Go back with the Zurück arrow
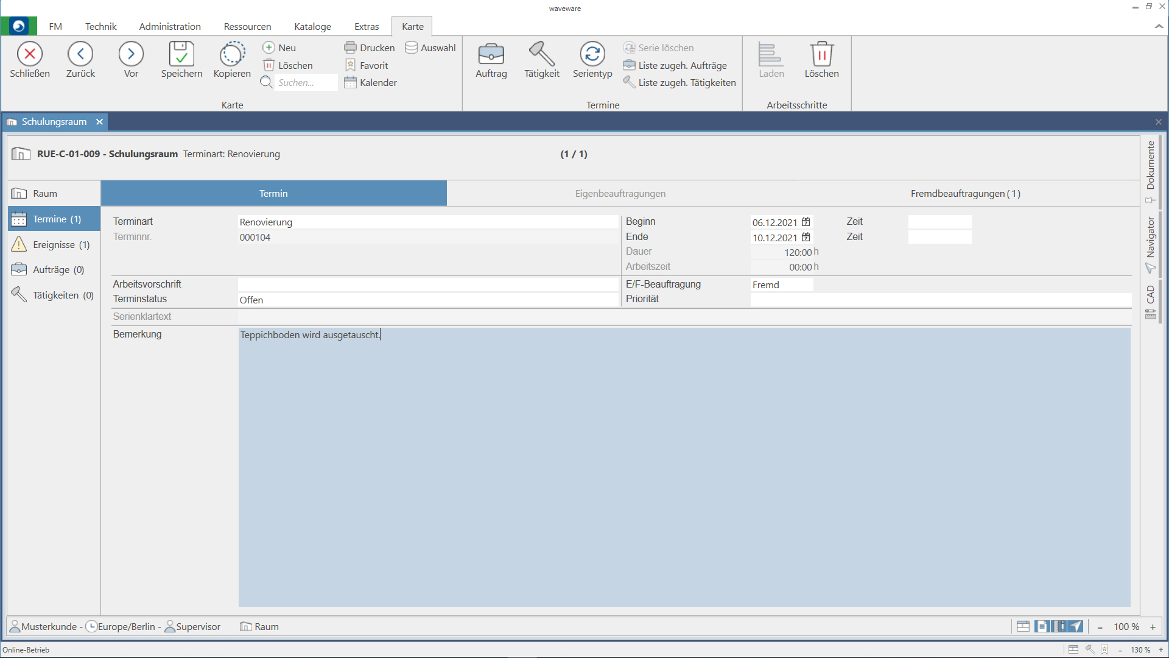 [80, 54]
